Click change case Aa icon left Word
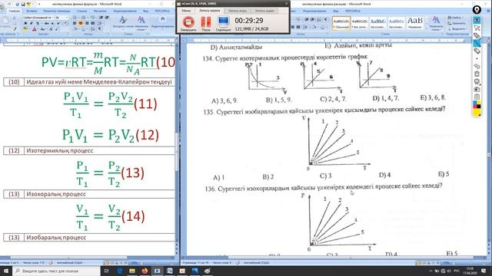 coord(43,29)
